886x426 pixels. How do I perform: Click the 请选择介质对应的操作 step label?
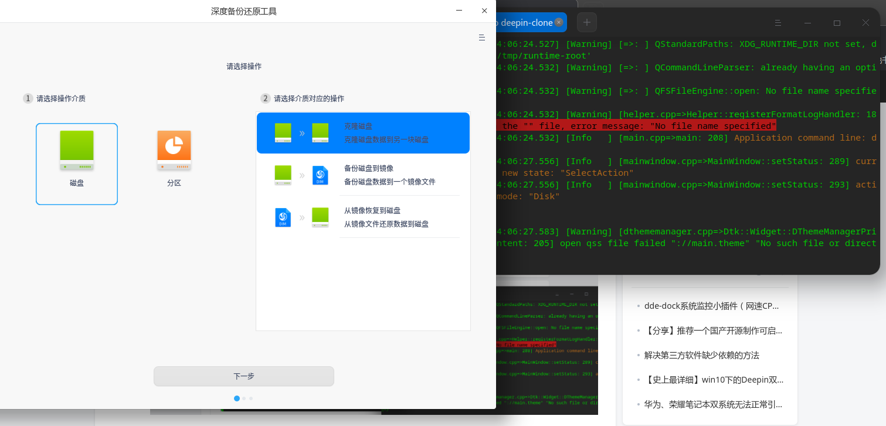pyautogui.click(x=309, y=98)
